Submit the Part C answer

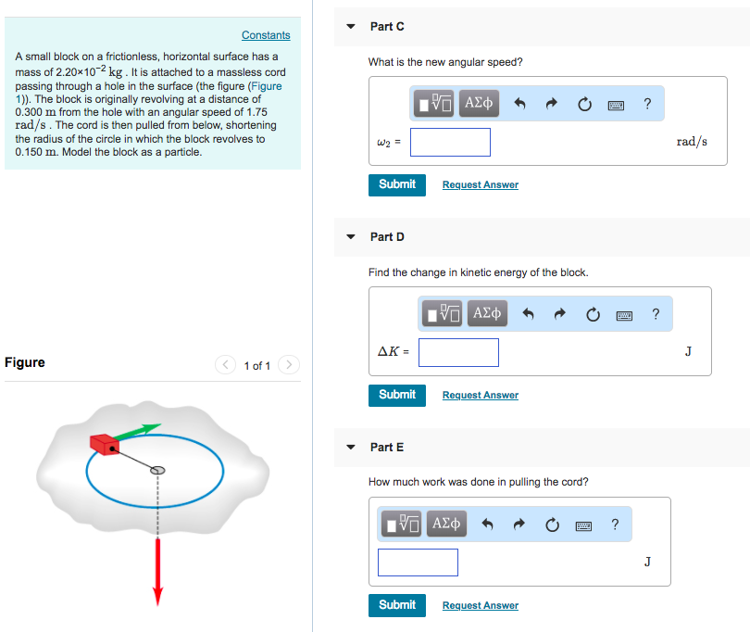pos(397,184)
